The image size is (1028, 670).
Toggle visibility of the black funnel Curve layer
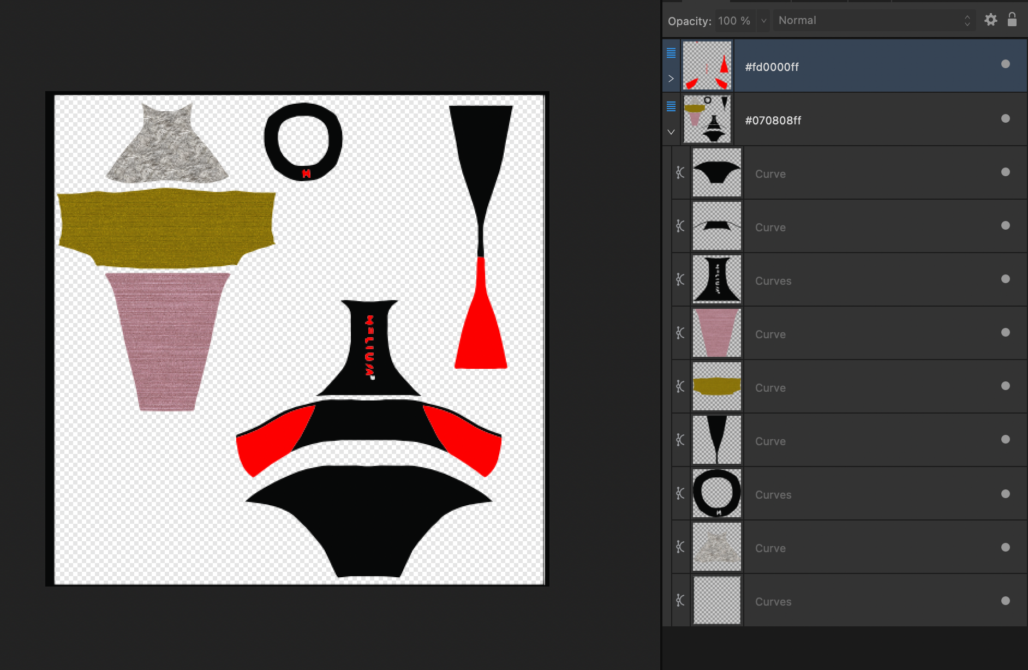1006,439
